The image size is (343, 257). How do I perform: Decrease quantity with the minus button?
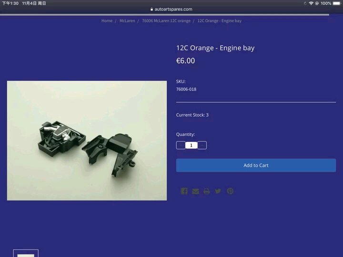point(181,145)
